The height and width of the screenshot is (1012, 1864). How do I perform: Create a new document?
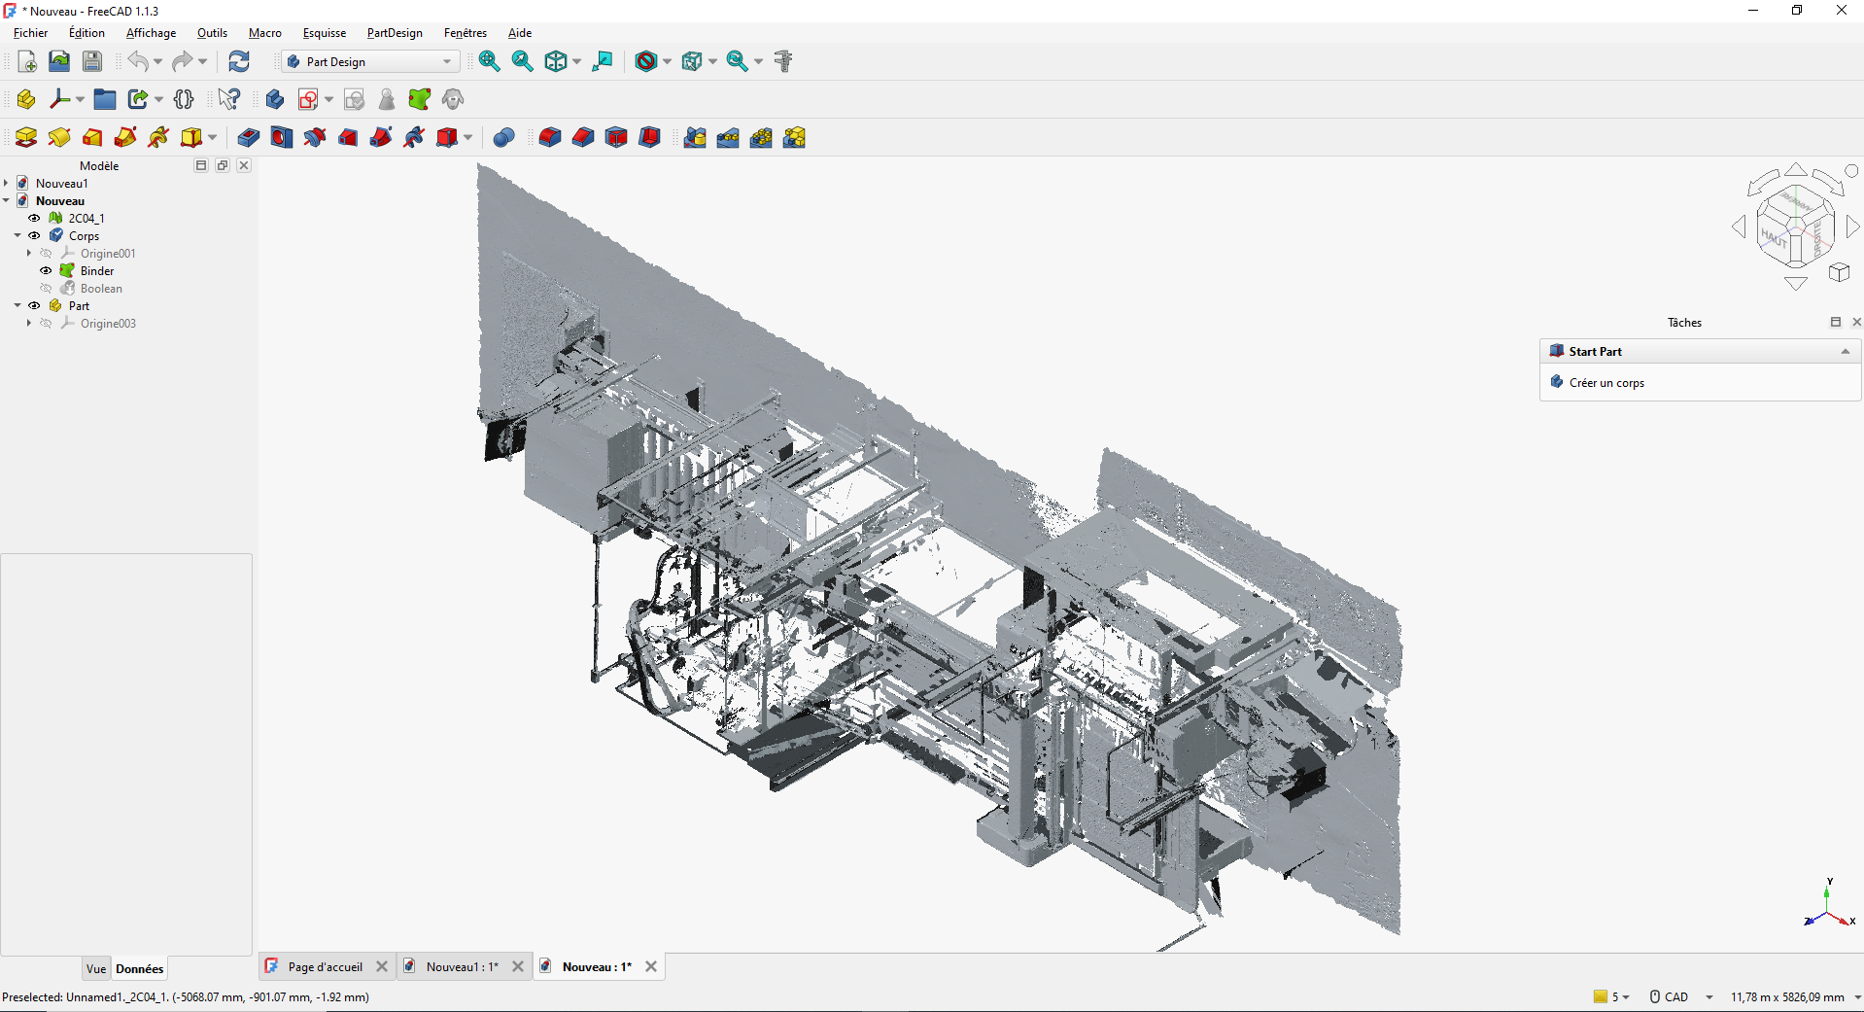coord(27,61)
